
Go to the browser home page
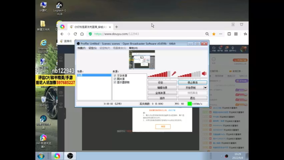[x=82, y=34]
